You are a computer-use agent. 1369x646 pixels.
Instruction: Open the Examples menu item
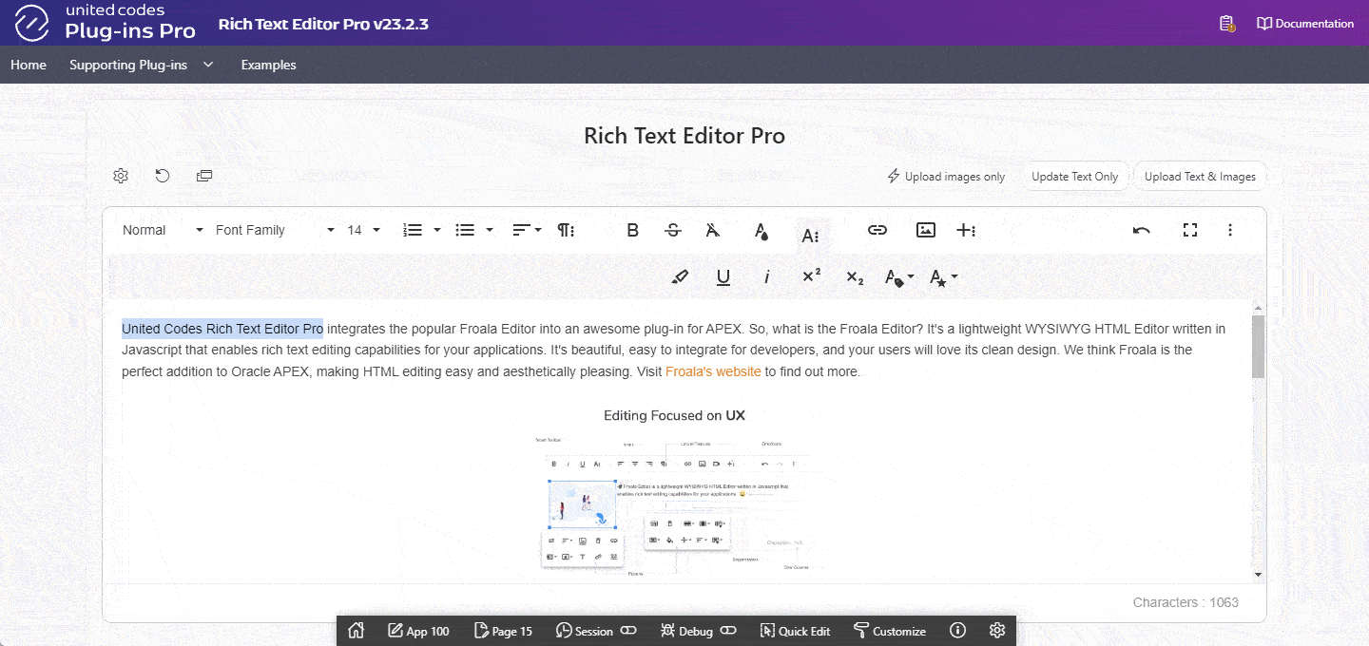coord(268,66)
